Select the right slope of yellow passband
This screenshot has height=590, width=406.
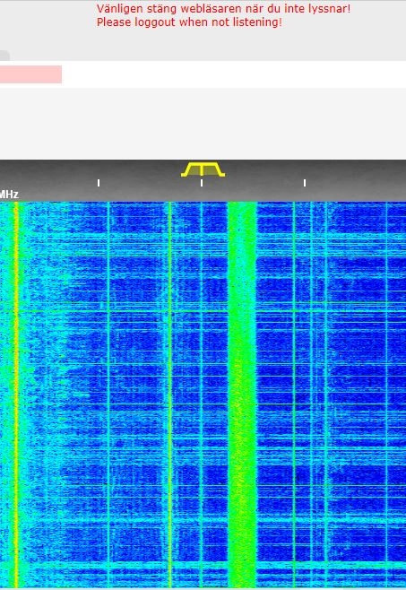tap(220, 169)
